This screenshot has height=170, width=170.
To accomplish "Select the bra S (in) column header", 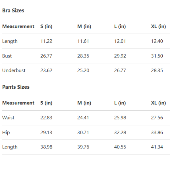I will coord(46,26).
